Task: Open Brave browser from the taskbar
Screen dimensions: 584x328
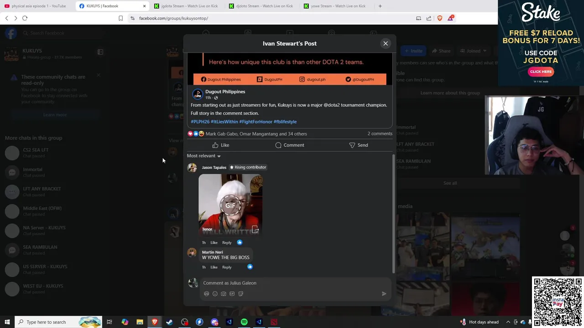Action: (x=155, y=322)
